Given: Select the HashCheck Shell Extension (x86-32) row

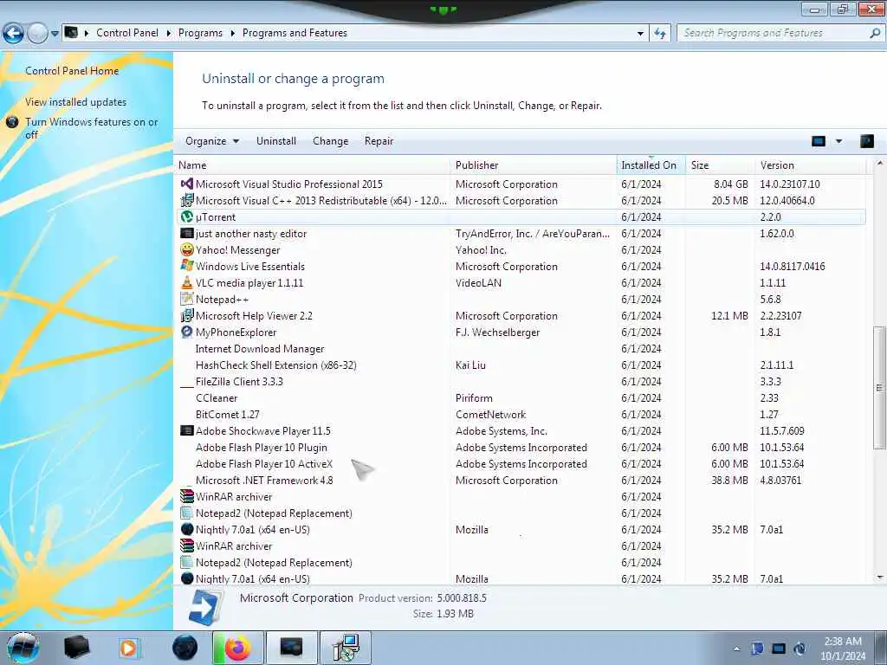Looking at the screenshot, I should (x=521, y=365).
